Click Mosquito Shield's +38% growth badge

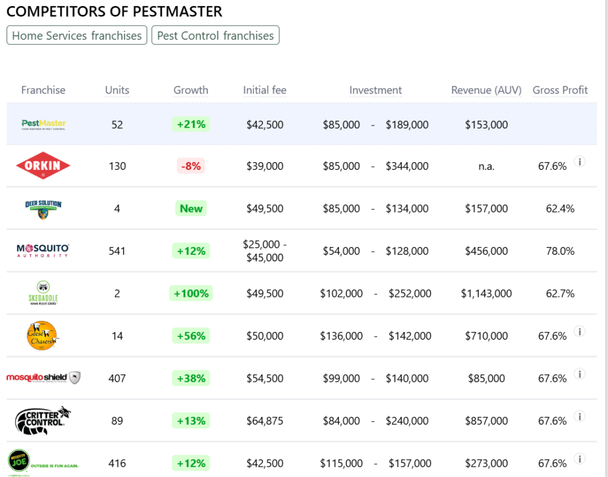click(x=191, y=378)
